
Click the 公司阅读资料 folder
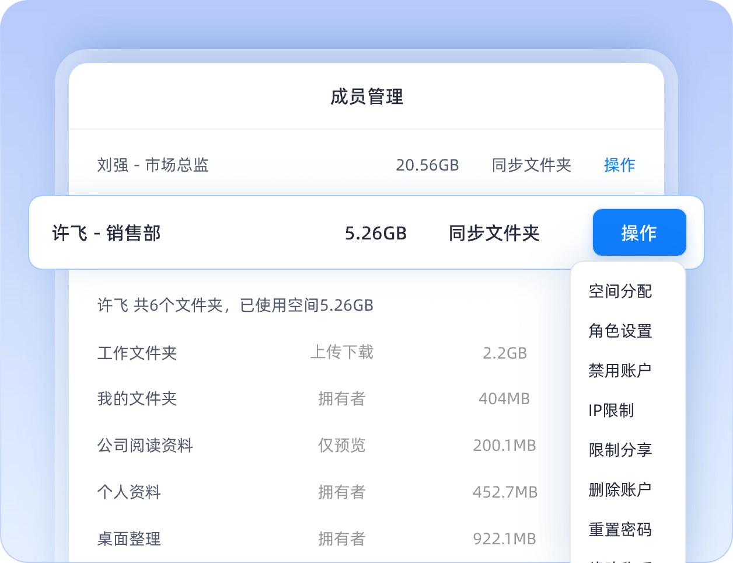click(x=145, y=446)
